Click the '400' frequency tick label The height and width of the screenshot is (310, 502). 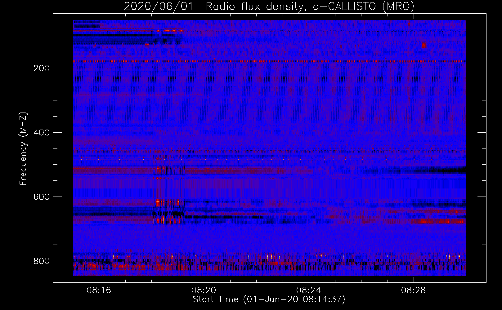[42, 133]
